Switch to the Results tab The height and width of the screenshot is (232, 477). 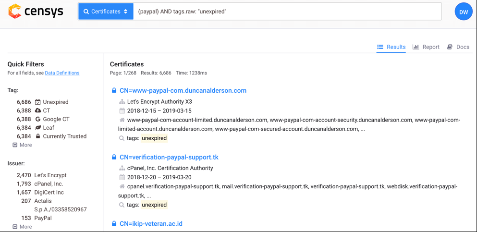click(391, 47)
